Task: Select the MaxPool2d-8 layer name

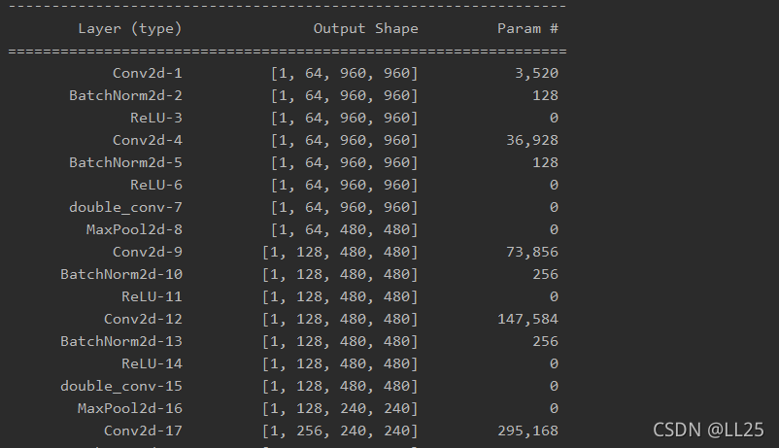Action: (x=134, y=229)
